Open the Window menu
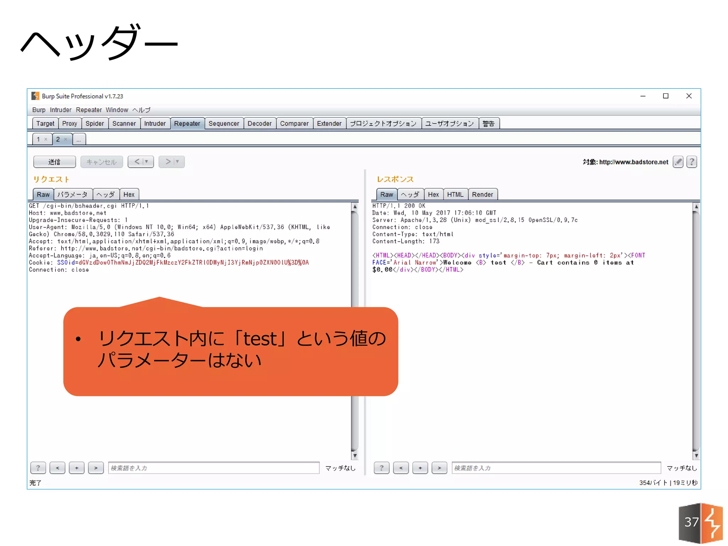This screenshot has height=546, width=728. 117,110
